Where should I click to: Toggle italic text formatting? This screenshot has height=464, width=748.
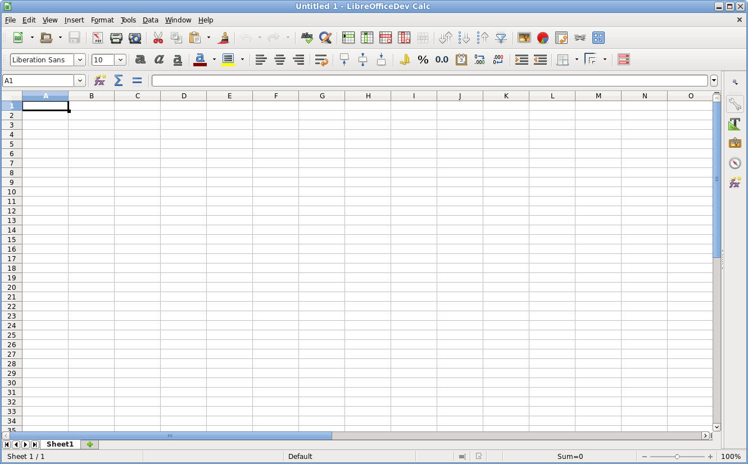pos(159,60)
